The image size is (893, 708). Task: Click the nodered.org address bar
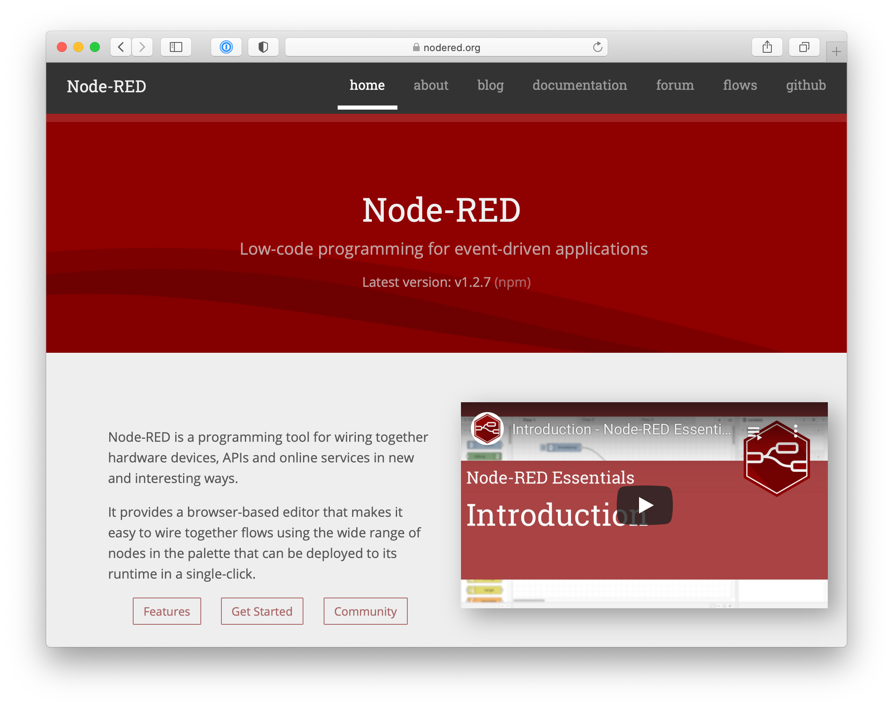pos(446,47)
